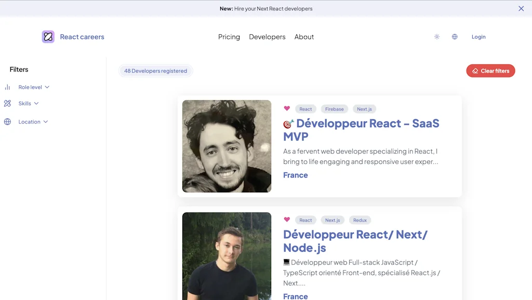The width and height of the screenshot is (532, 300).
Task: Click the Location globe icon under Filters
Action: coord(8,121)
